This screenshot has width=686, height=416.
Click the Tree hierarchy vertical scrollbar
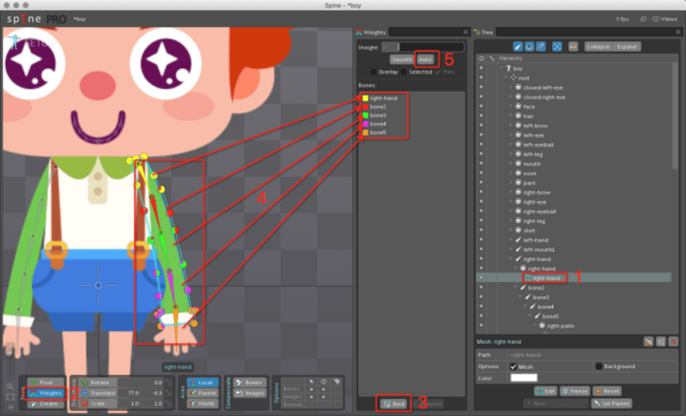point(675,116)
